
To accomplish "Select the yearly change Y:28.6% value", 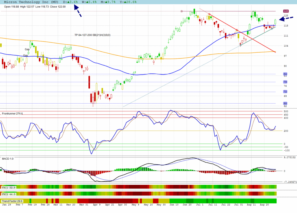I will pyautogui.click(x=128, y=2).
